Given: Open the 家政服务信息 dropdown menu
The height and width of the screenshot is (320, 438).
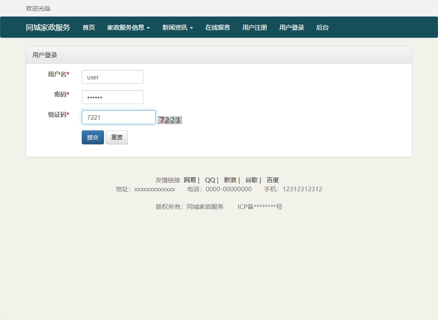Looking at the screenshot, I should pyautogui.click(x=125, y=27).
